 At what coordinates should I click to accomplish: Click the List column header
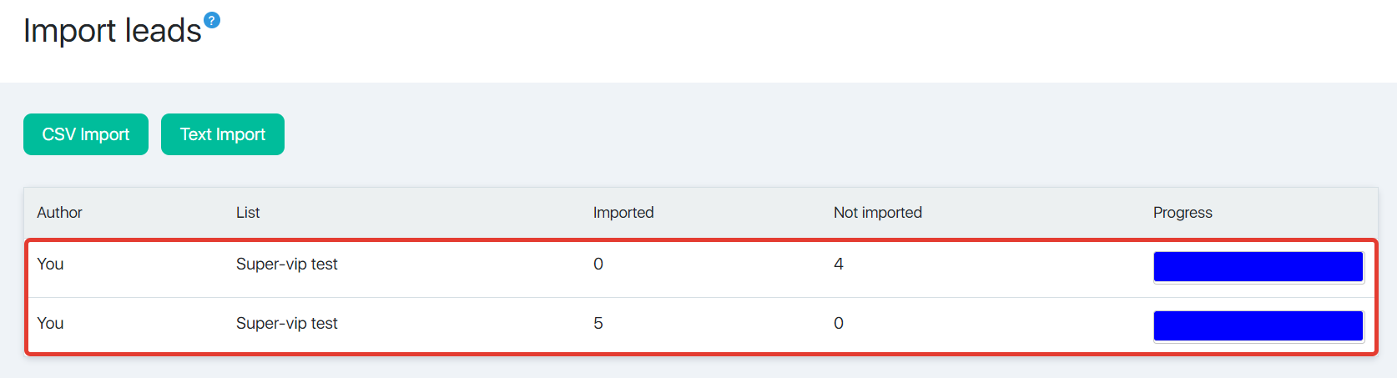pyautogui.click(x=248, y=213)
